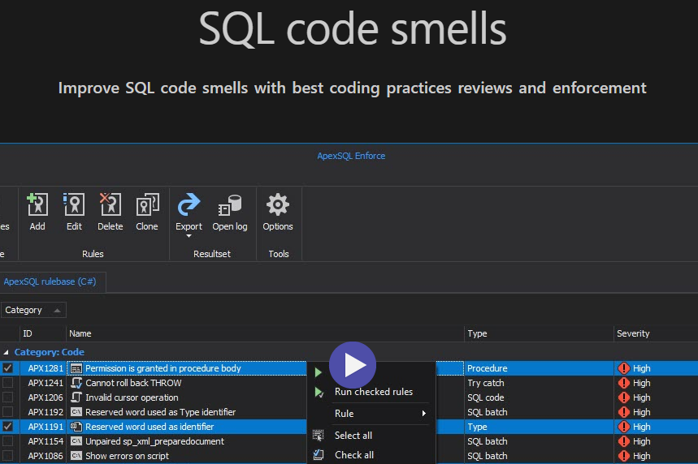The height and width of the screenshot is (464, 698).
Task: Select 'Permission is granted in procedure body' rule
Action: (x=163, y=368)
